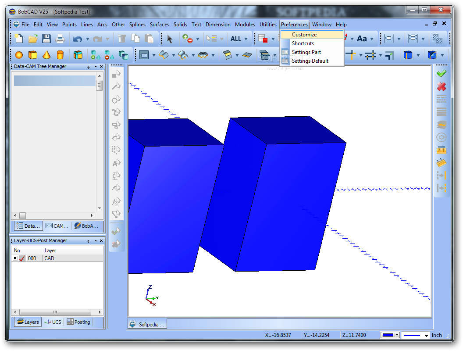The width and height of the screenshot is (463, 351).
Task: Click the wireframe box icon
Action: (x=78, y=55)
